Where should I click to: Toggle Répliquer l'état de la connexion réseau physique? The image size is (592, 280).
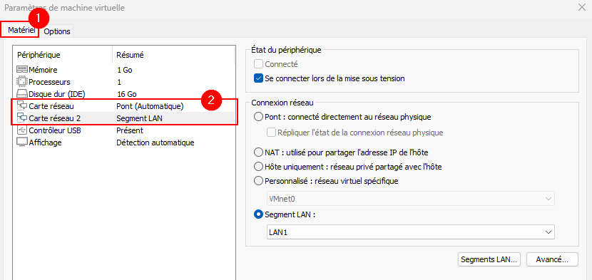(271, 133)
